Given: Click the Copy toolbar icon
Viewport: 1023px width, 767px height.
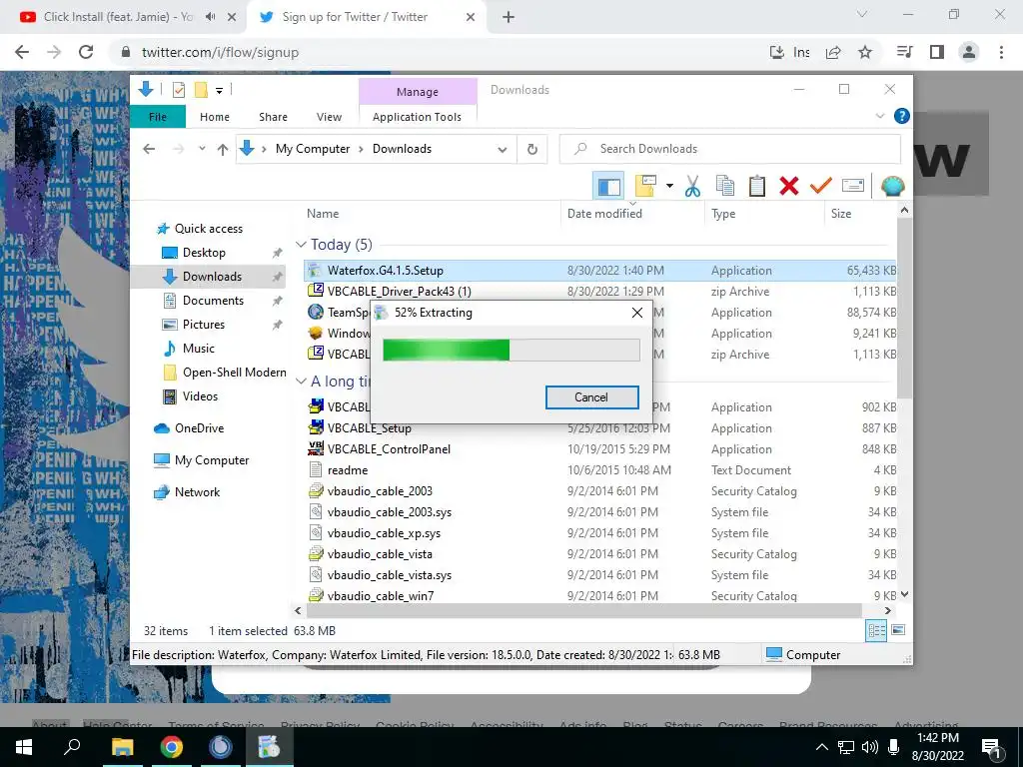Looking at the screenshot, I should click(x=725, y=186).
